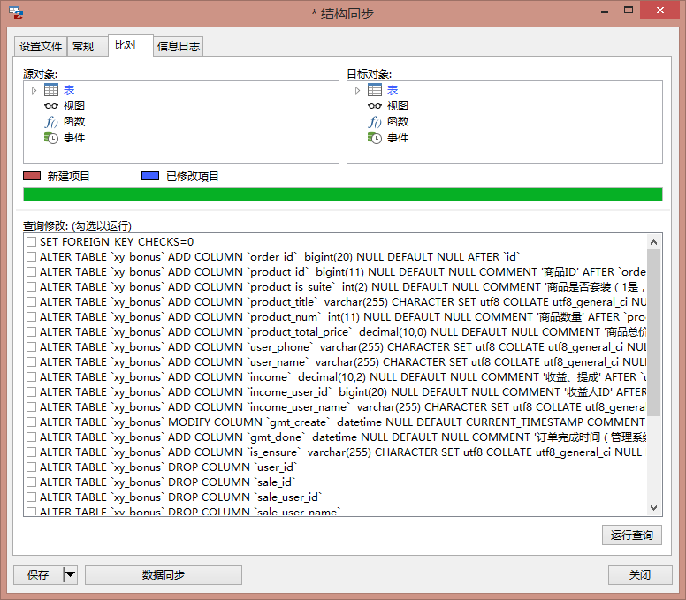Minimize the 结构同步 window
This screenshot has height=600, width=686.
(605, 11)
